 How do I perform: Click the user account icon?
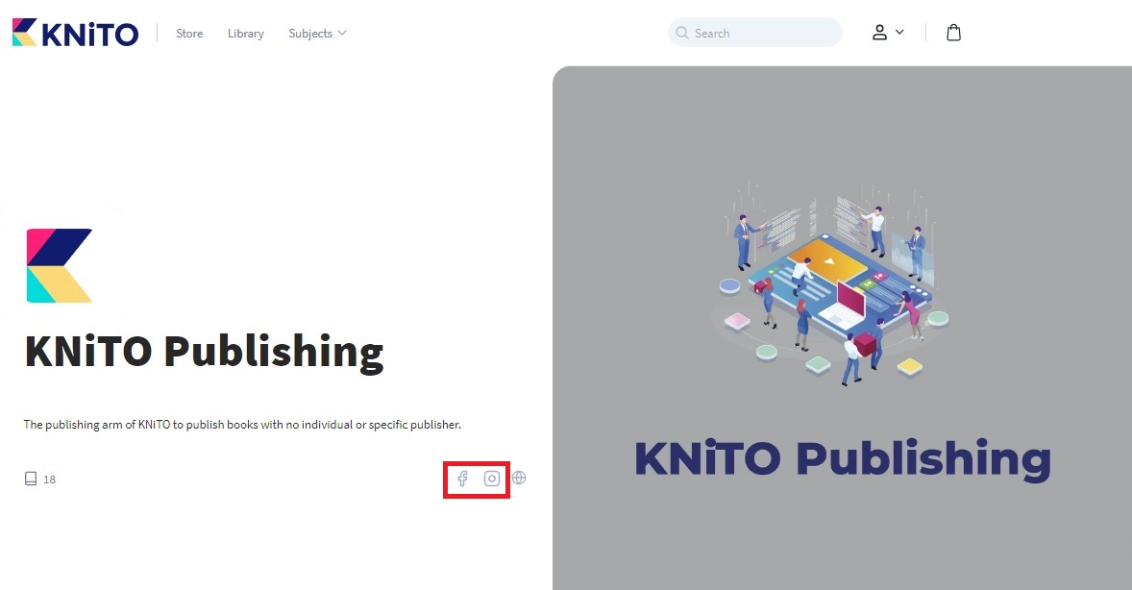click(x=879, y=33)
